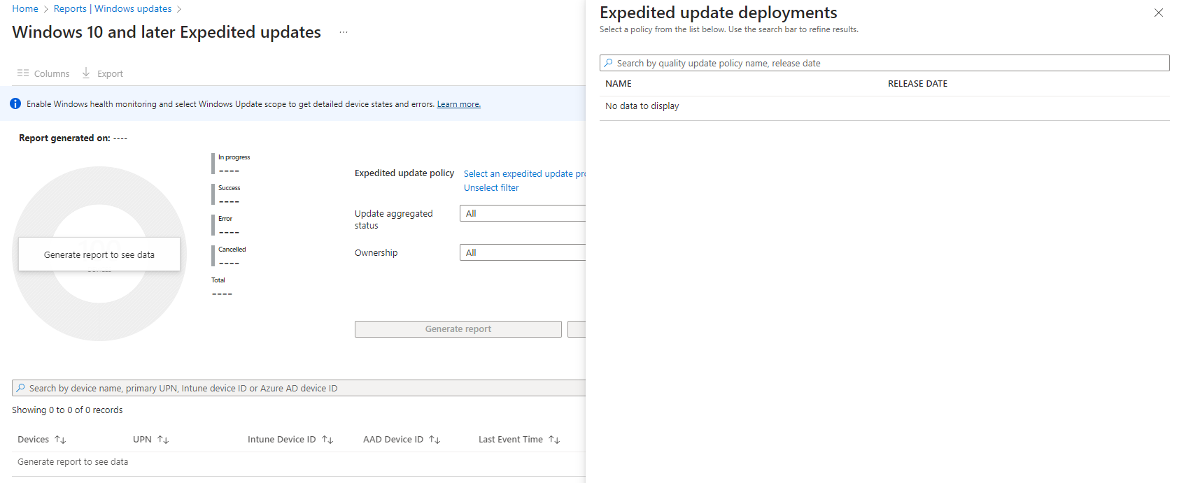This screenshot has height=483, width=1179.
Task: Click the 'No data to display' row
Action: (884, 106)
